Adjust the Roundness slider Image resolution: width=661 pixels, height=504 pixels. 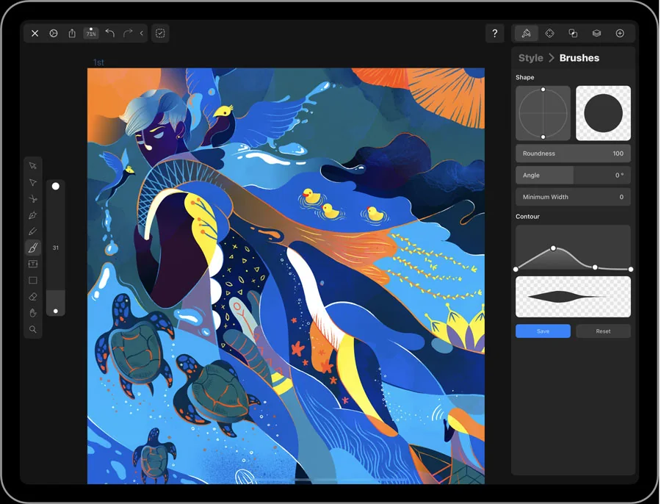tap(573, 154)
